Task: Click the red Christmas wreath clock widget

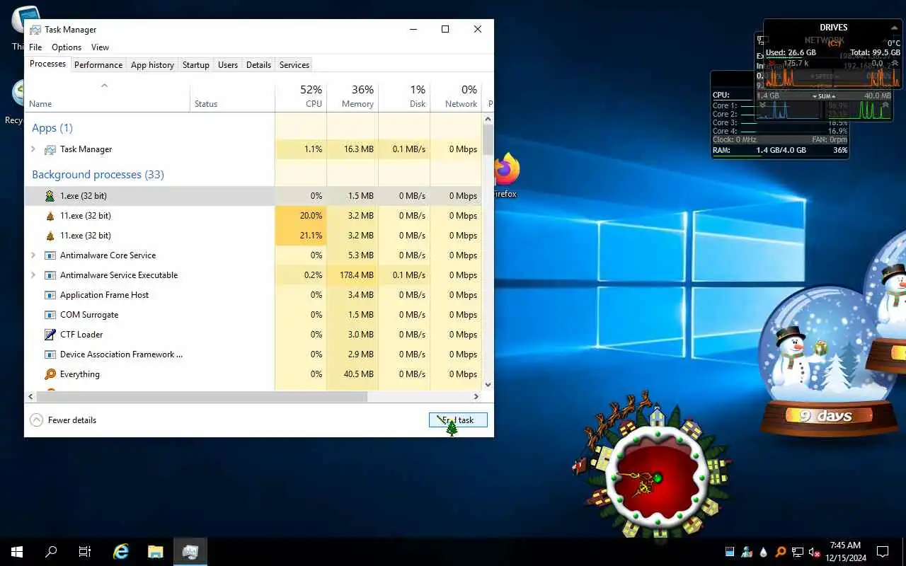Action: click(657, 478)
